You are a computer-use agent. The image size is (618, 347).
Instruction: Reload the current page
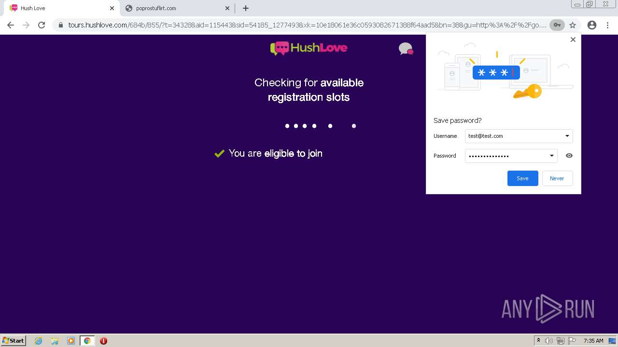coord(42,25)
